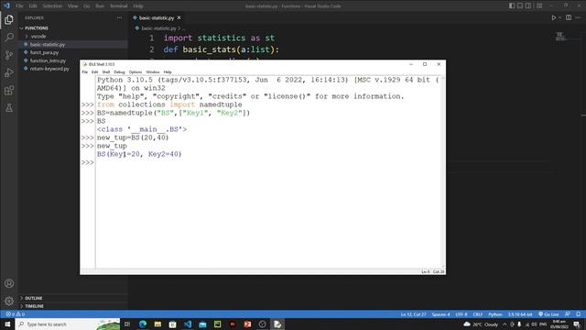Open the Source Control view

[9, 55]
